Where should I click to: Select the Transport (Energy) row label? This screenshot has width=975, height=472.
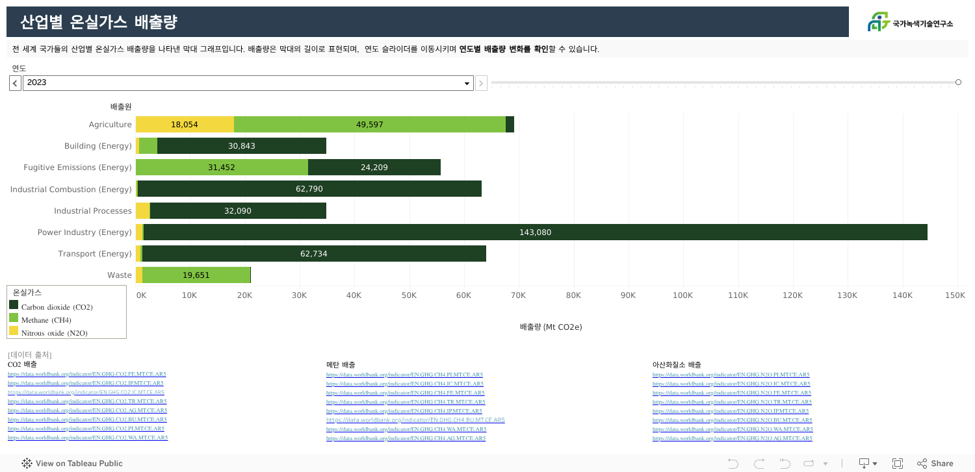pyautogui.click(x=95, y=254)
